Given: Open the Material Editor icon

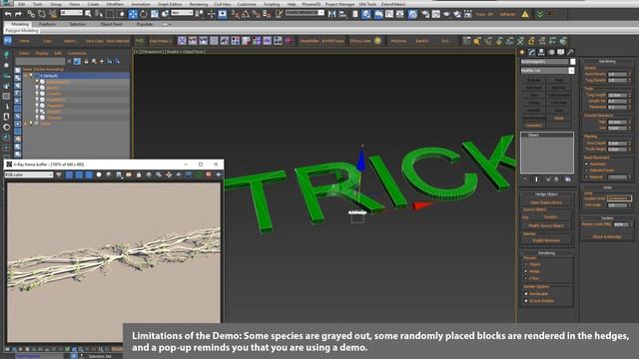Looking at the screenshot, I should point(412,14).
